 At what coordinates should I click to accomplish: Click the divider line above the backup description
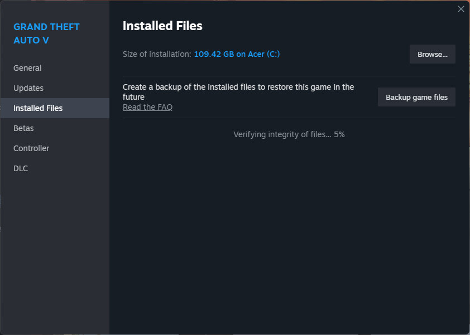point(289,76)
